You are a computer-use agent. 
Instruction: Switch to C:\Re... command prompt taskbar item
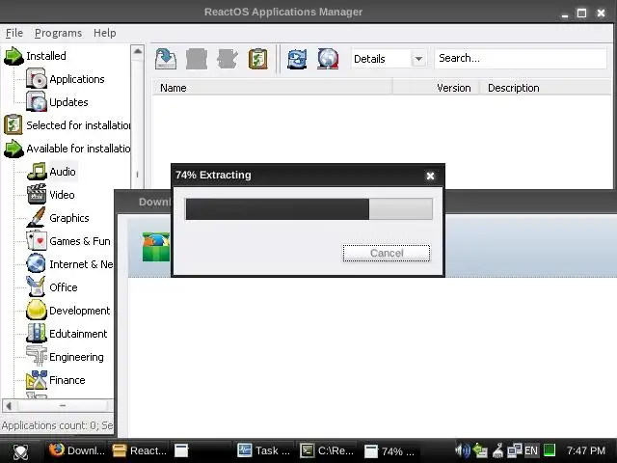[328, 450]
